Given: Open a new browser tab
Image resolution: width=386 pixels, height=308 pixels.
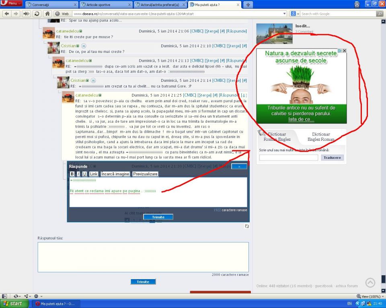Looking at the screenshot, I should (x=248, y=5).
